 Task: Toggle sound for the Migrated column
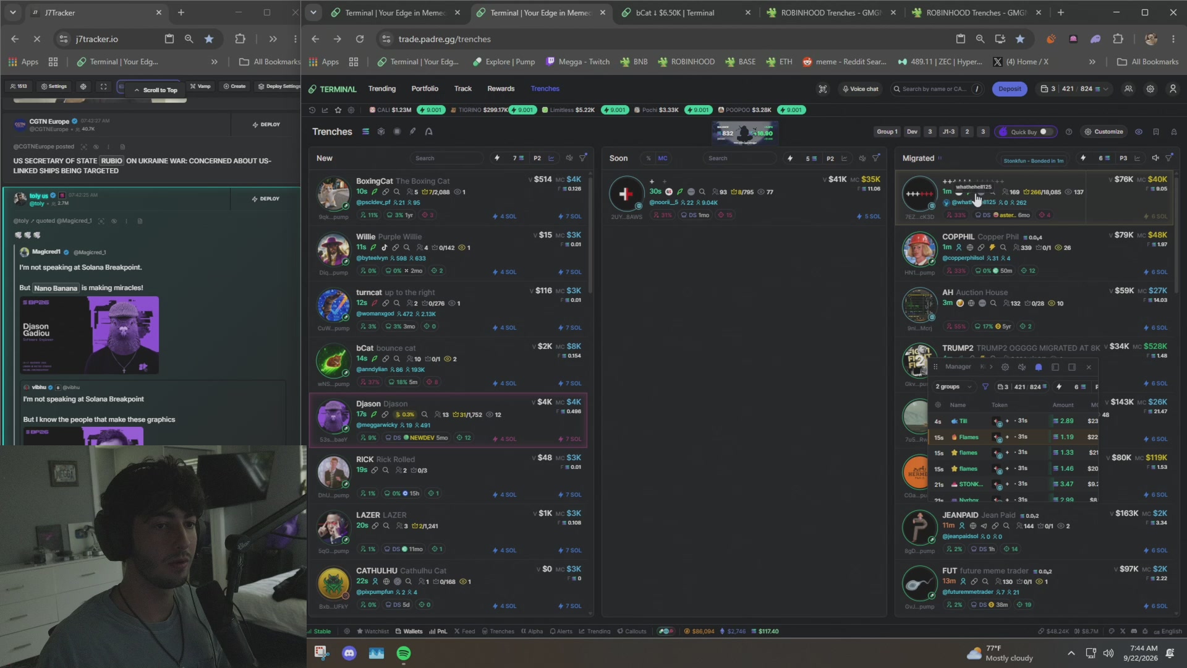pyautogui.click(x=1155, y=158)
